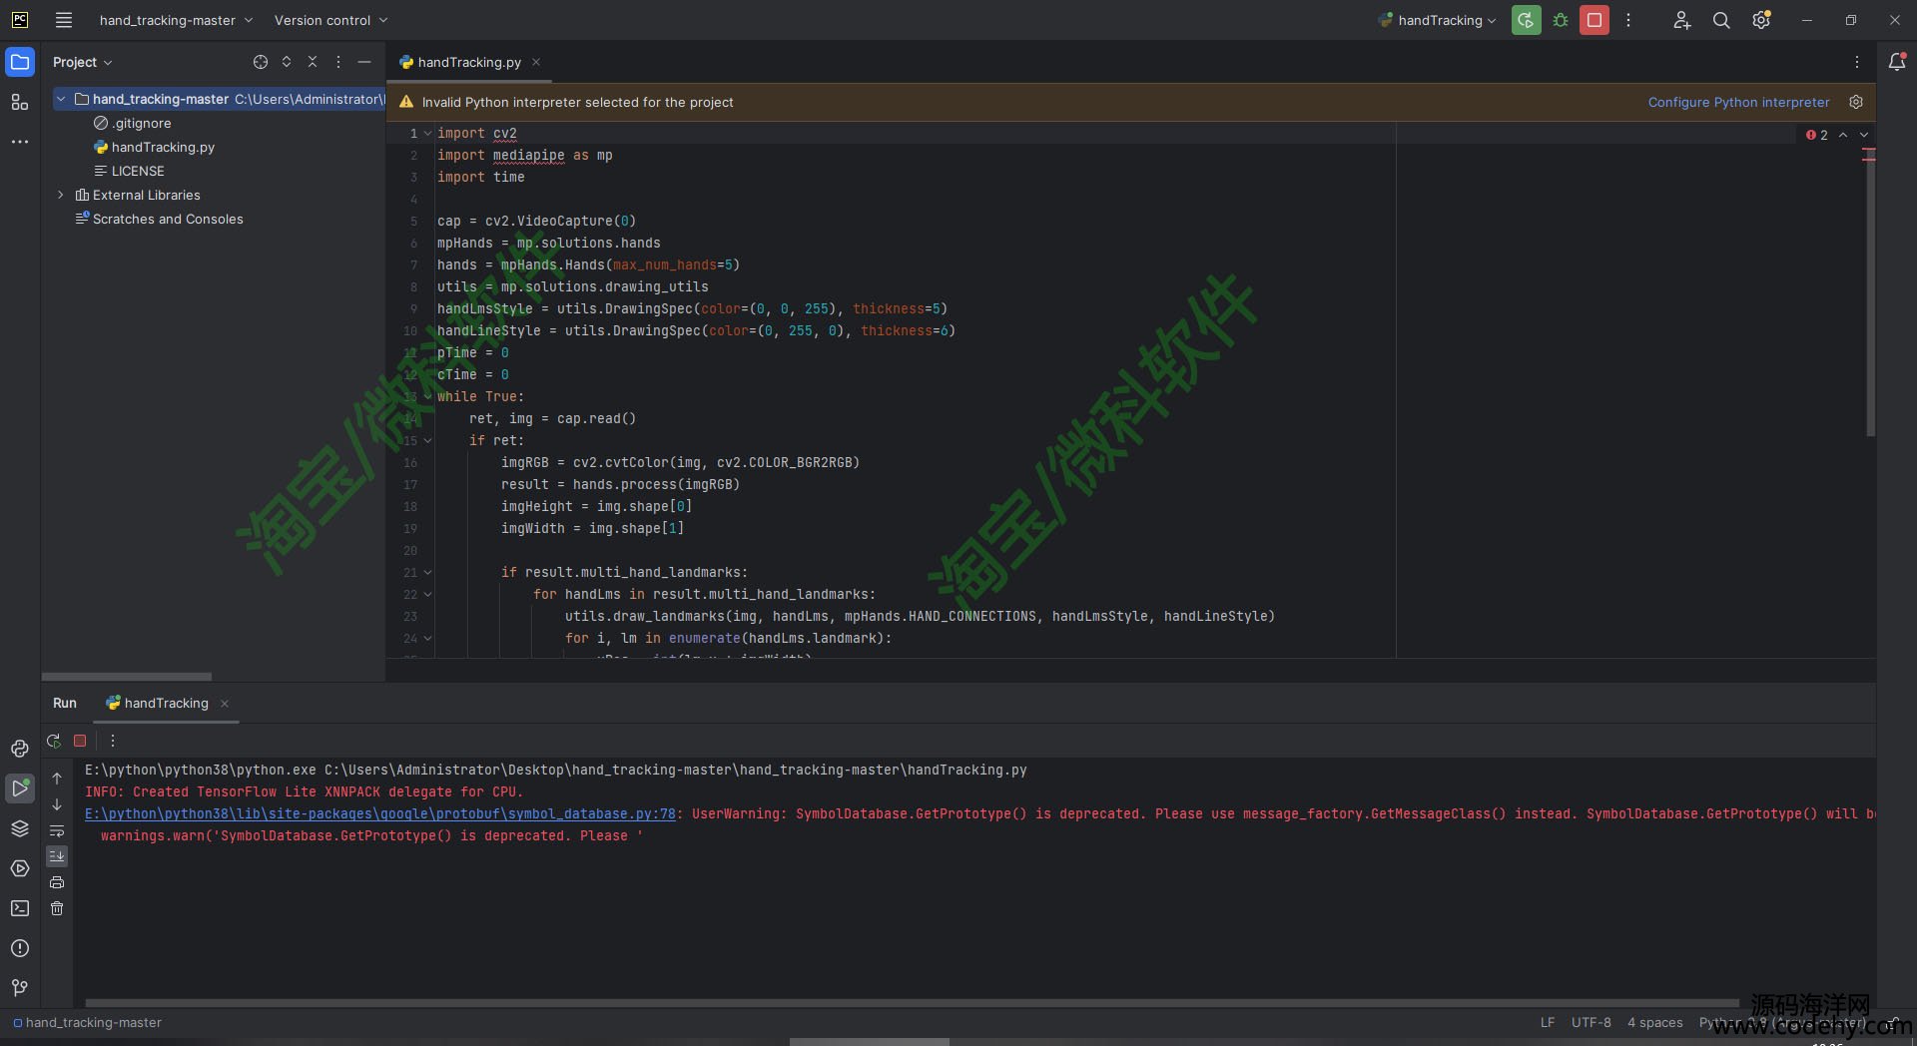Image resolution: width=1917 pixels, height=1046 pixels.
Task: Click the Run panel title
Action: tap(65, 703)
